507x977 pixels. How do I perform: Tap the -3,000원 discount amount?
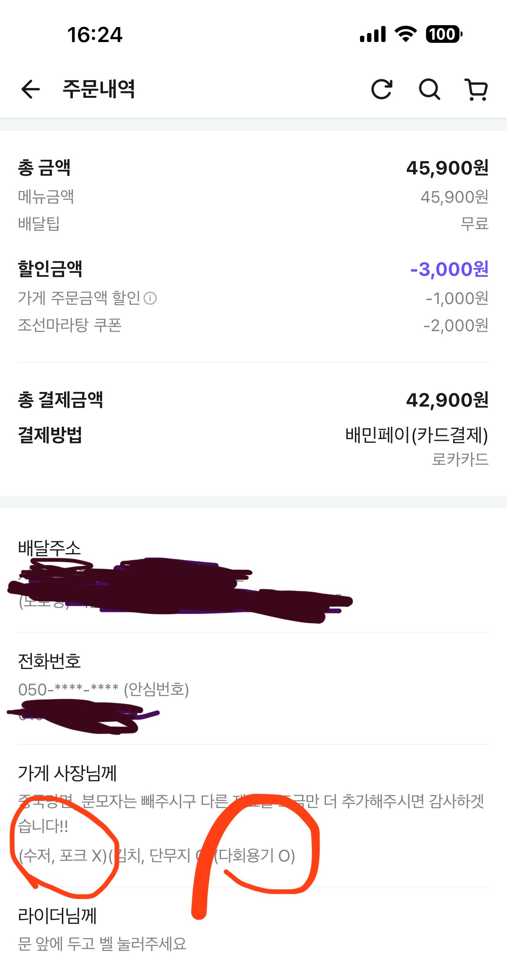coord(449,269)
